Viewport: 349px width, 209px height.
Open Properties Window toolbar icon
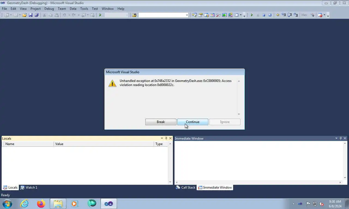[200, 15]
